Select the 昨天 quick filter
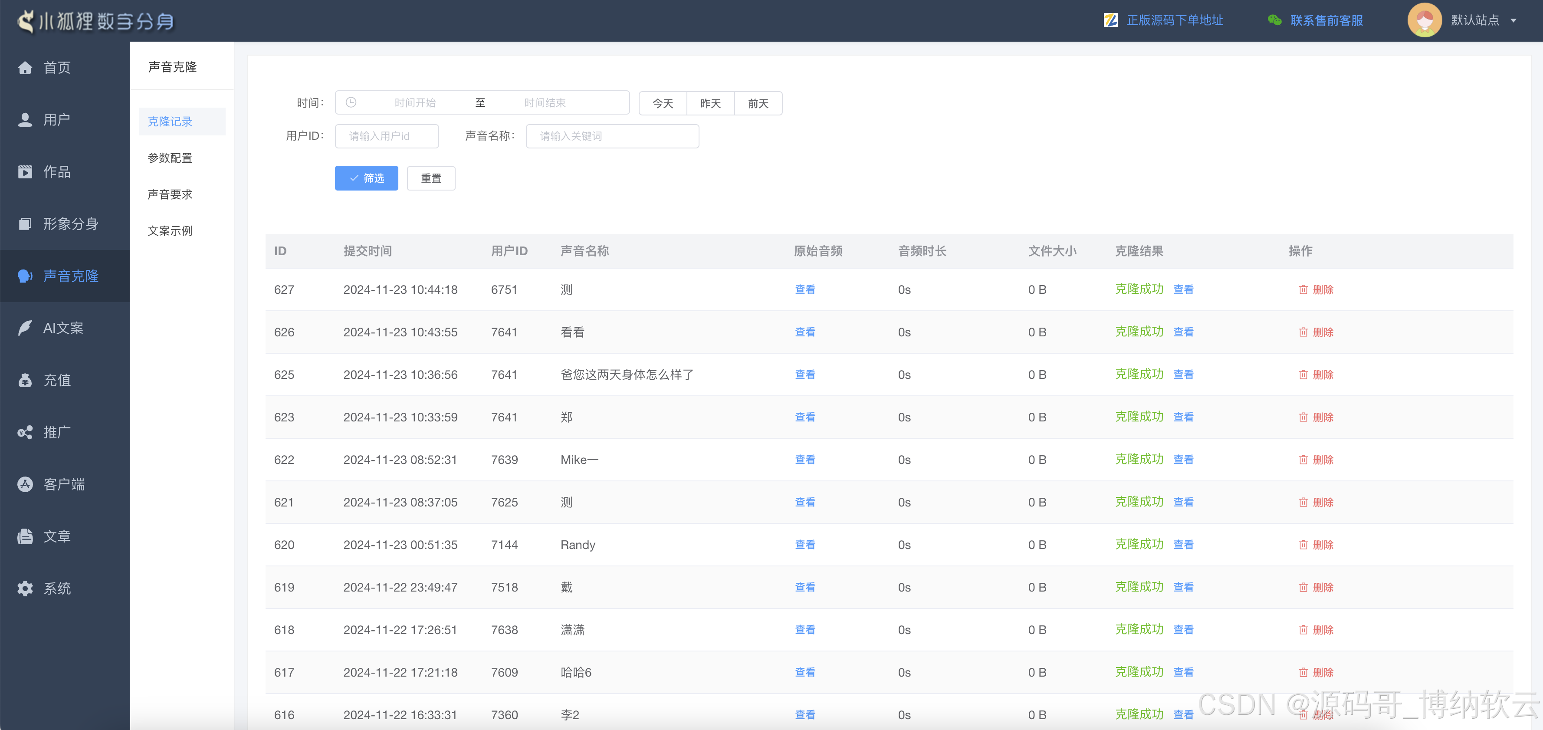The image size is (1543, 730). [x=710, y=103]
